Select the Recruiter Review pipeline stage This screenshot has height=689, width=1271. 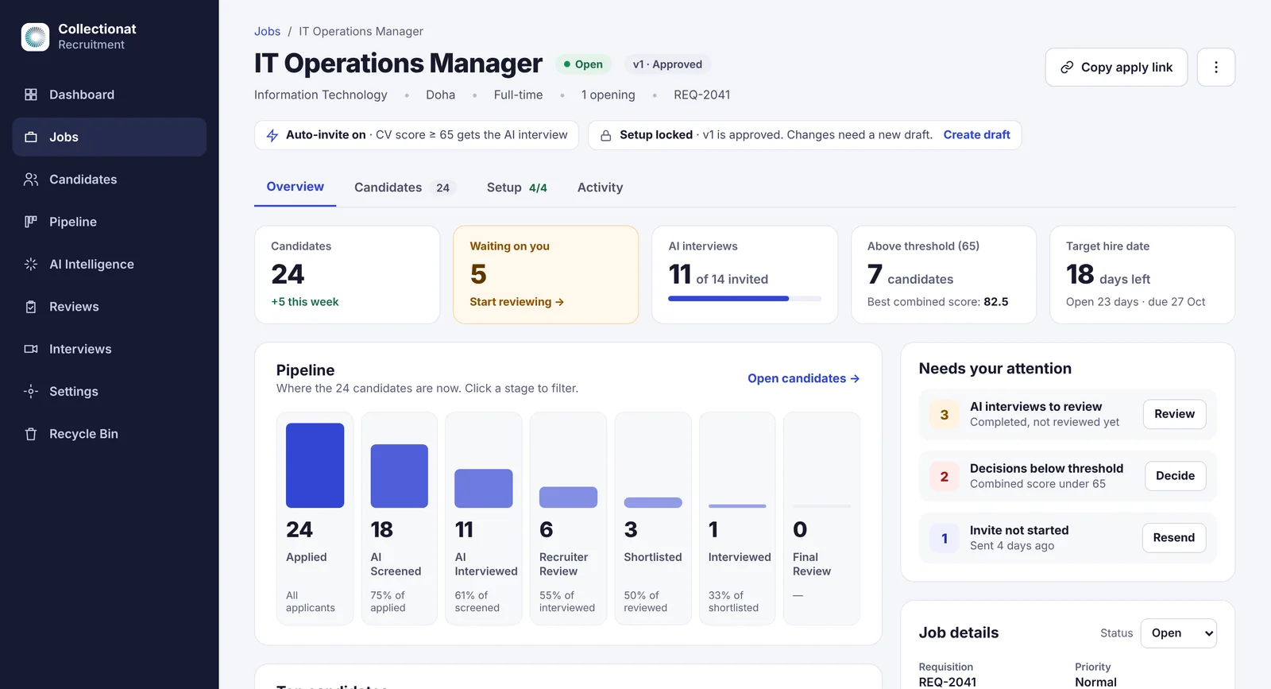tap(568, 518)
